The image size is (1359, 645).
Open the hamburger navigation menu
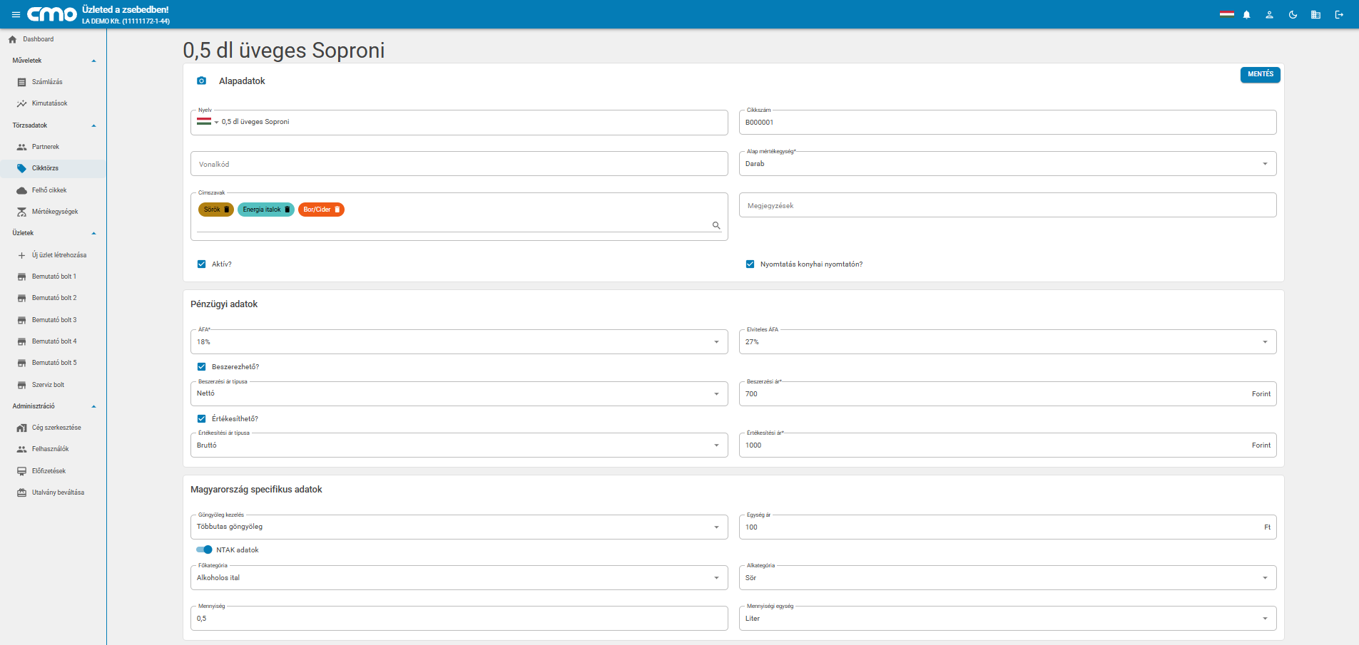[16, 14]
